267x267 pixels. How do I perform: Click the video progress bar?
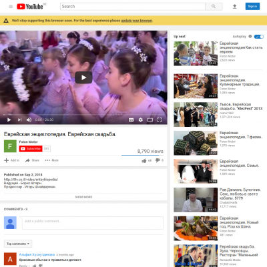point(83,115)
